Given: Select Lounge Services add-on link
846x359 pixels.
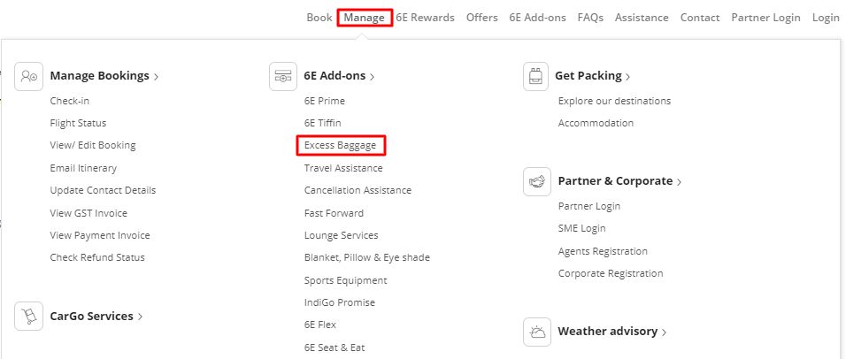Looking at the screenshot, I should 341,235.
